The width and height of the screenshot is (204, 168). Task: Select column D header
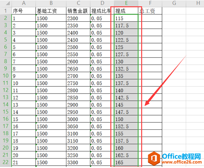[x=102, y=3]
